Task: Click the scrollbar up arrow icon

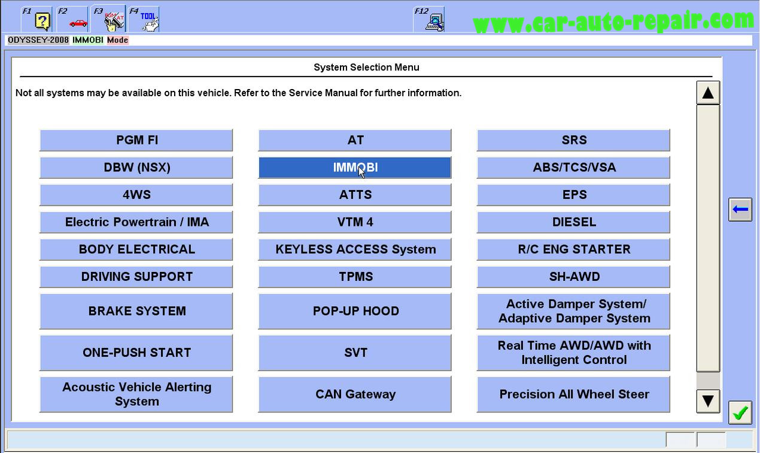Action: point(708,93)
